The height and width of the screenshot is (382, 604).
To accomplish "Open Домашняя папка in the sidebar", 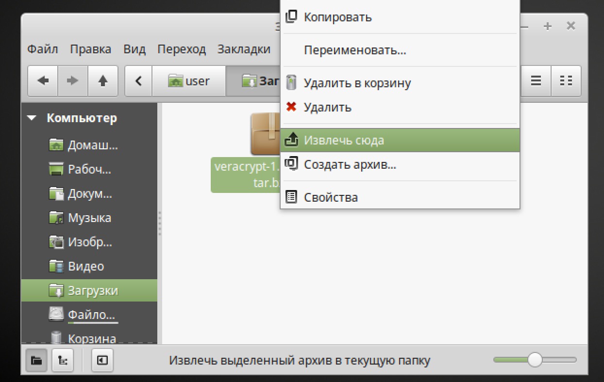I will [89, 145].
